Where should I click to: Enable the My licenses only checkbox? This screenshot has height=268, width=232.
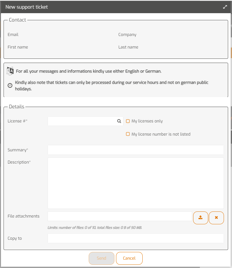(128, 121)
